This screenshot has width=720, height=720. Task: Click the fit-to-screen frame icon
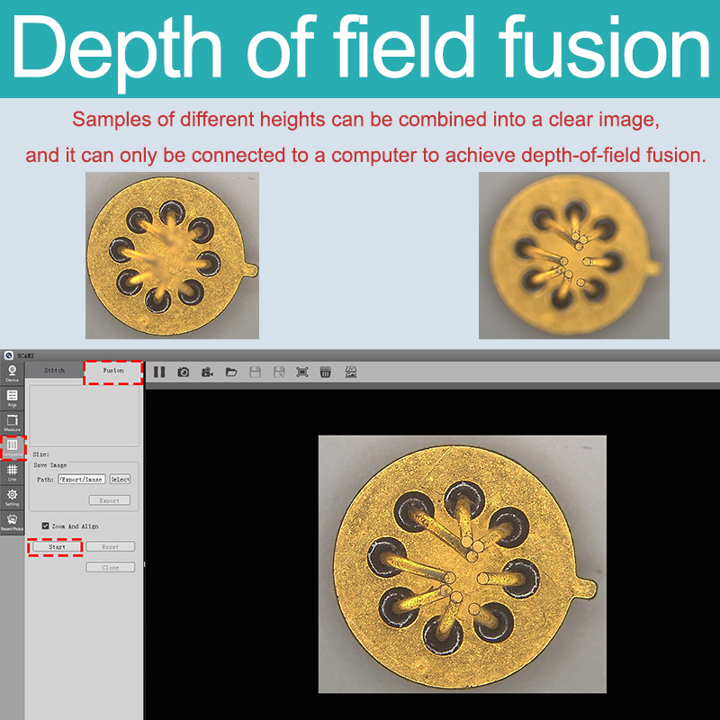tap(302, 372)
